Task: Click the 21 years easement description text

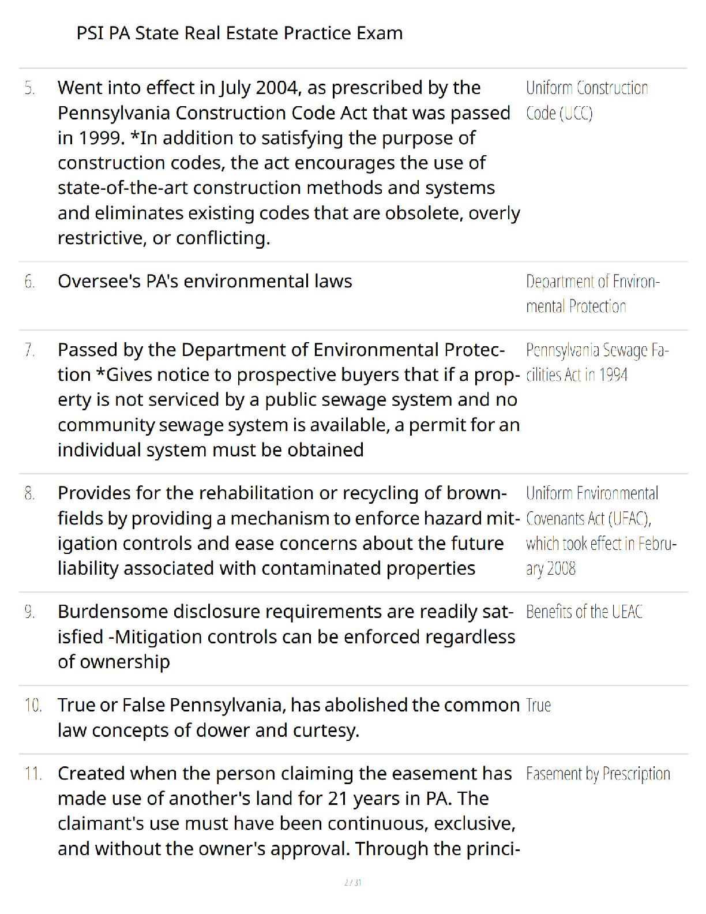Action: [x=289, y=811]
